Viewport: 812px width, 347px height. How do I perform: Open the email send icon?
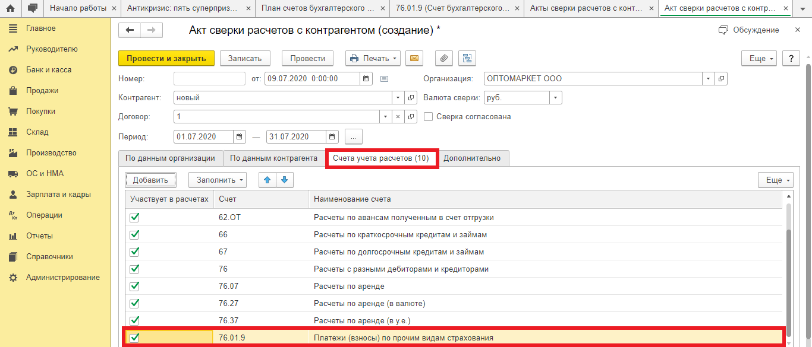pyautogui.click(x=414, y=58)
